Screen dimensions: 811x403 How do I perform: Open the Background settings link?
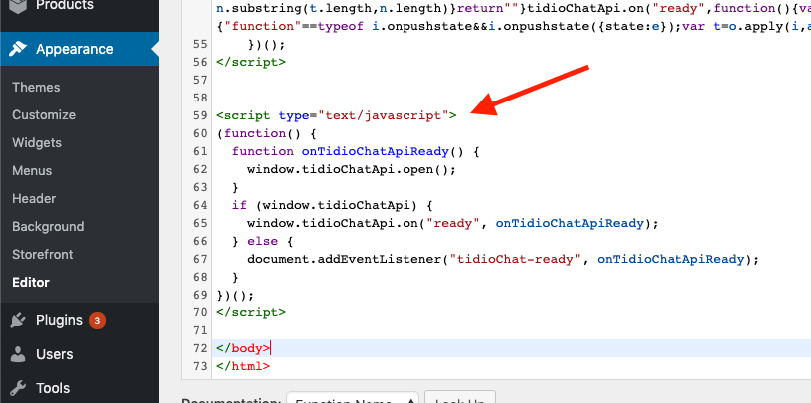click(48, 226)
